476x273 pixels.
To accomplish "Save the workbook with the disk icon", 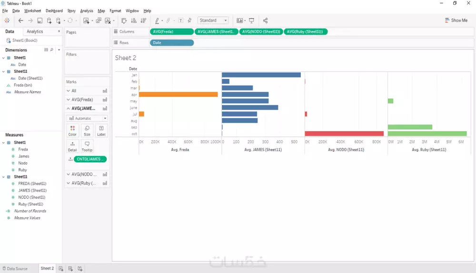I will point(40,20).
